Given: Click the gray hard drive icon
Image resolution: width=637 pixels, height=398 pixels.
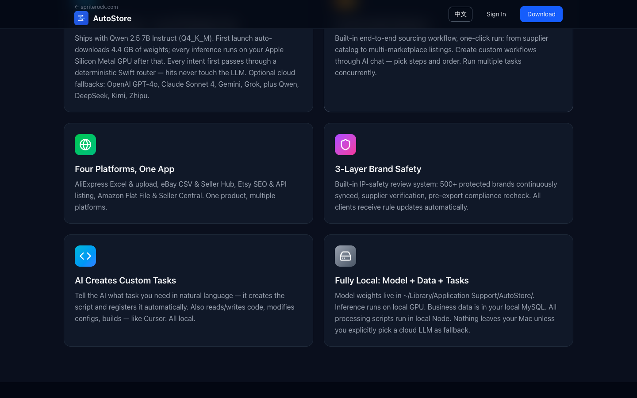Looking at the screenshot, I should (x=345, y=256).
